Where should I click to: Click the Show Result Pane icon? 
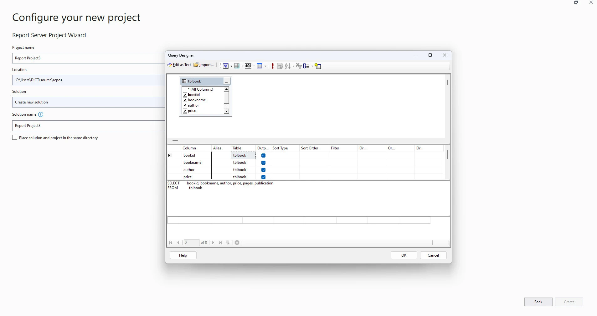pyautogui.click(x=260, y=66)
